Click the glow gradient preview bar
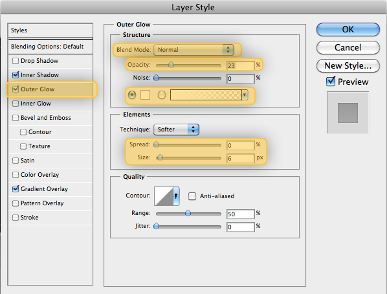The height and width of the screenshot is (294, 387). pyautogui.click(x=206, y=95)
